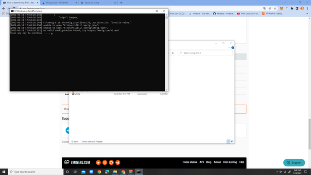Open the API footer link
Viewport: 311px width, 175px height.
click(x=202, y=162)
